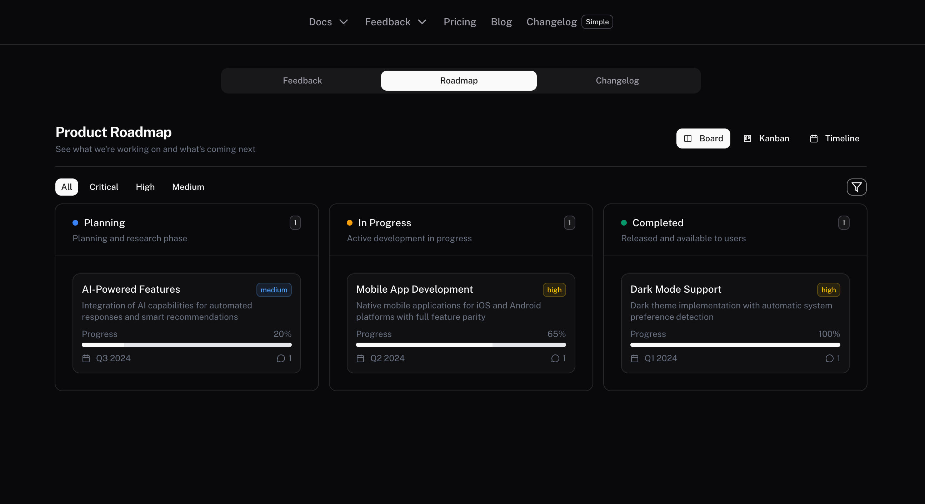
Task: Open comments on Mobile App Development card
Action: click(555, 358)
